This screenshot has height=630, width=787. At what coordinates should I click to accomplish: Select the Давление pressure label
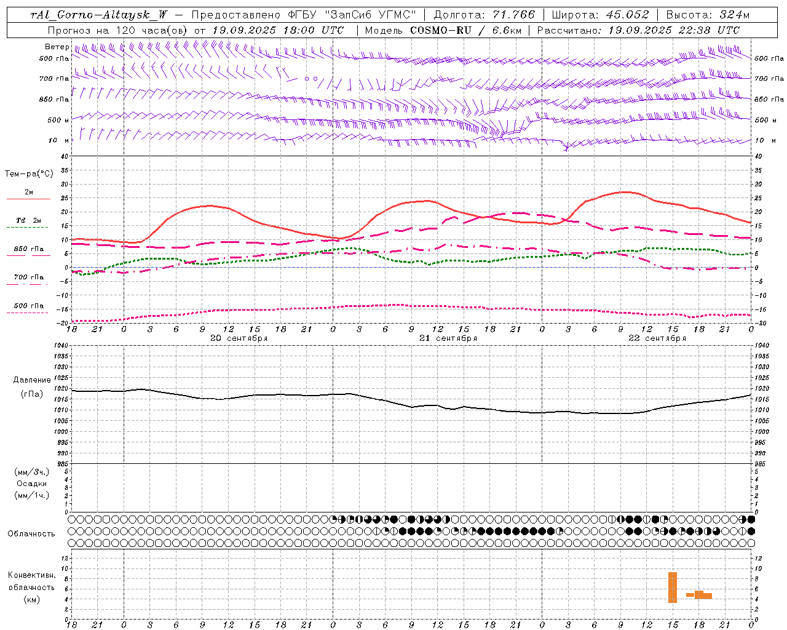[x=32, y=380]
